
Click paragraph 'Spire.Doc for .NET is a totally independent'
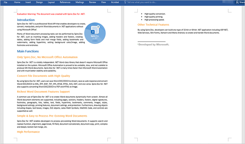coord(62,67)
